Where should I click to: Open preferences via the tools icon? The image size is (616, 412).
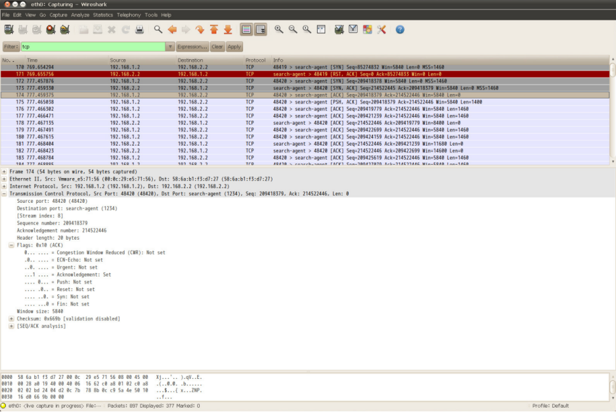(x=382, y=29)
